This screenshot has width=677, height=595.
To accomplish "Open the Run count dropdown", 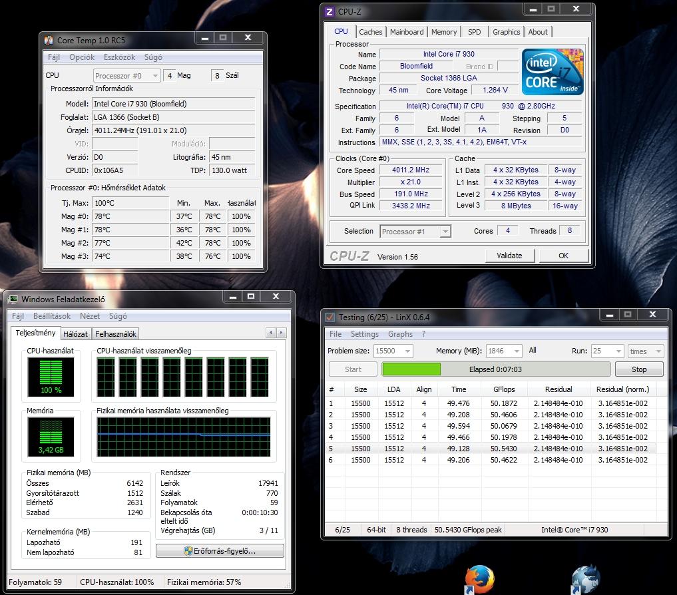I will click(x=608, y=351).
